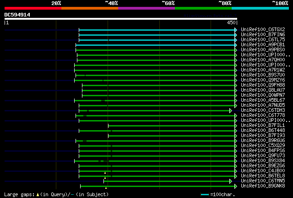Click the green arrowhead of the UniRef100_B9R6U6 row
Image resolution: width=293 pixels, height=198 pixels.
point(236,141)
